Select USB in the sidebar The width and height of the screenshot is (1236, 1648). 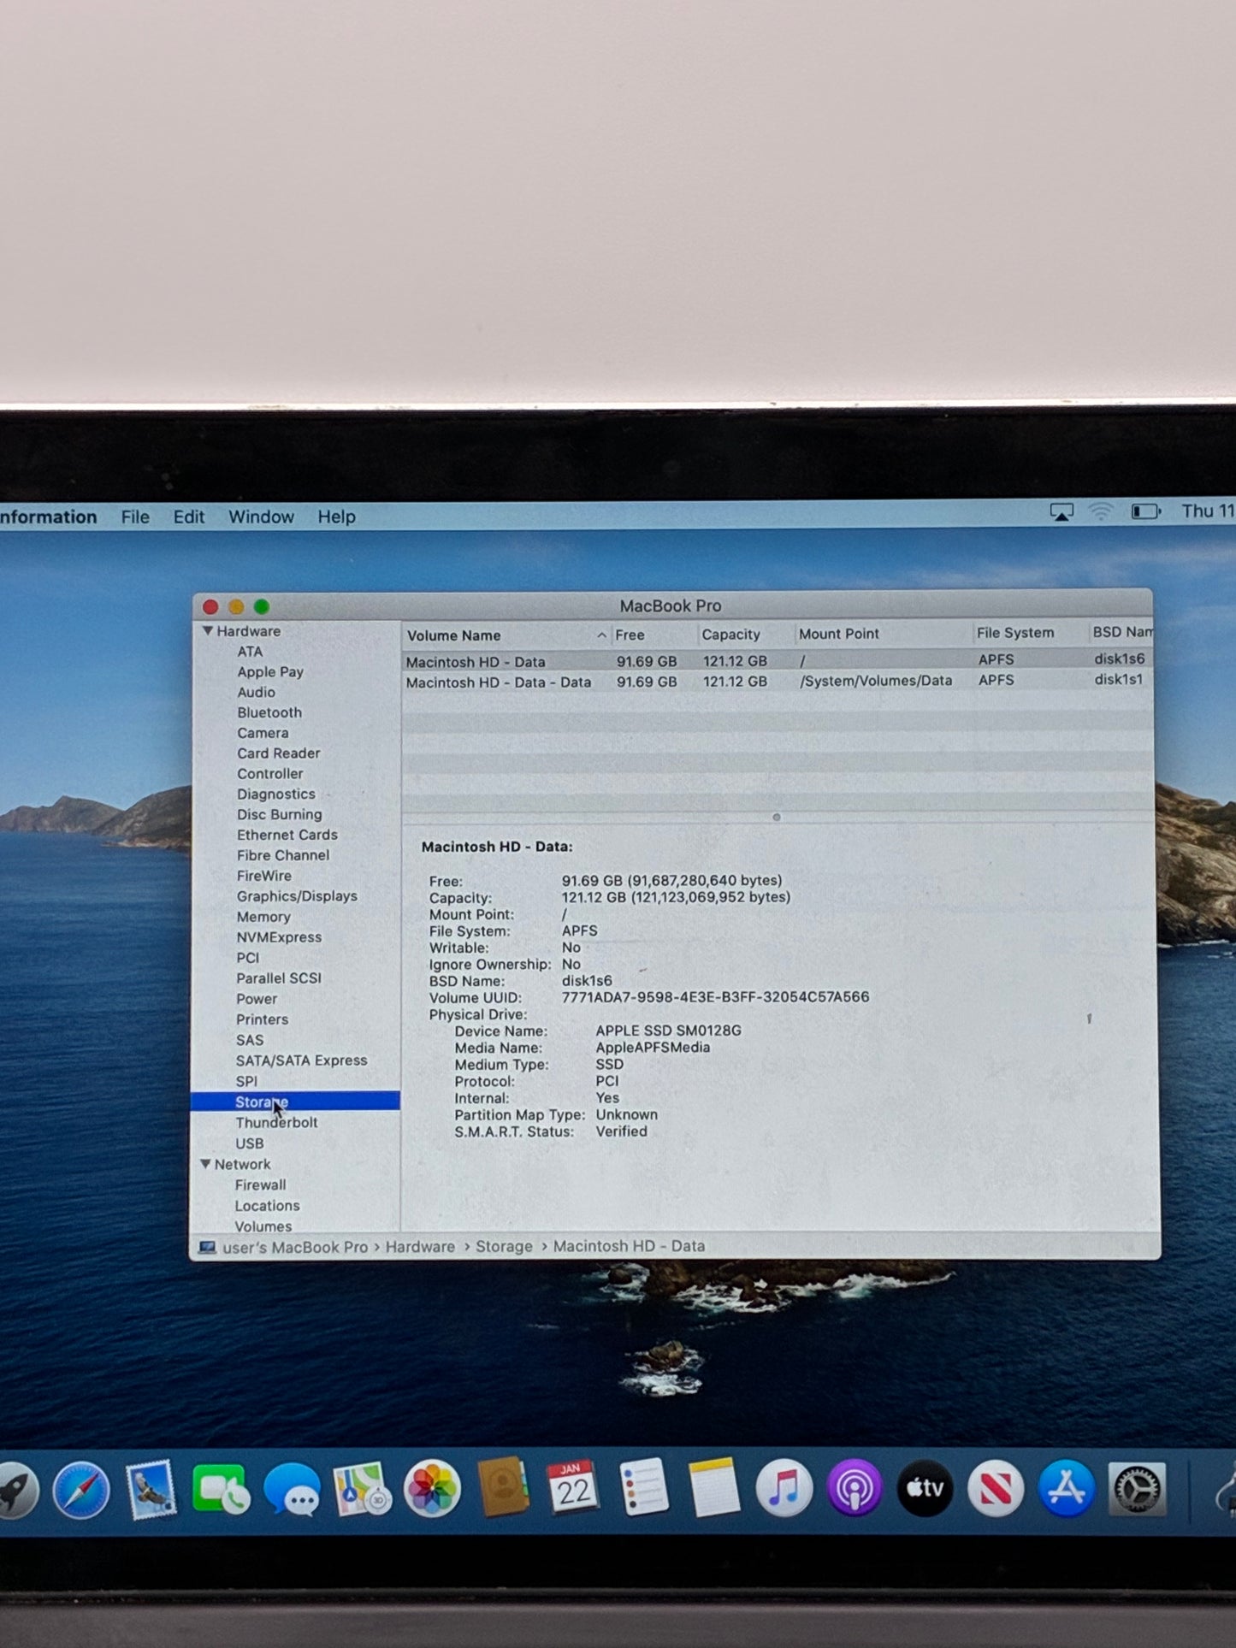tap(249, 1143)
